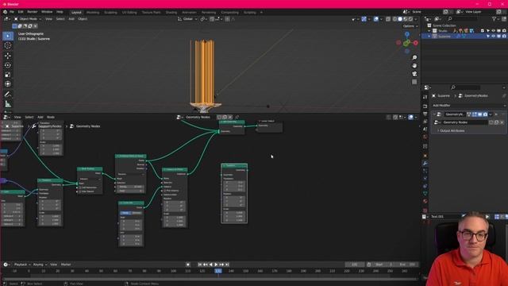Select the Measure tool

[8, 104]
